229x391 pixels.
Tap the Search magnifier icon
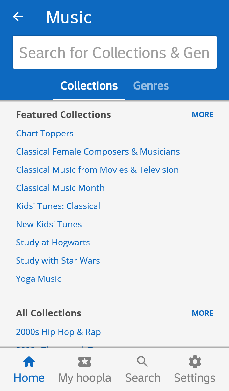click(x=142, y=362)
